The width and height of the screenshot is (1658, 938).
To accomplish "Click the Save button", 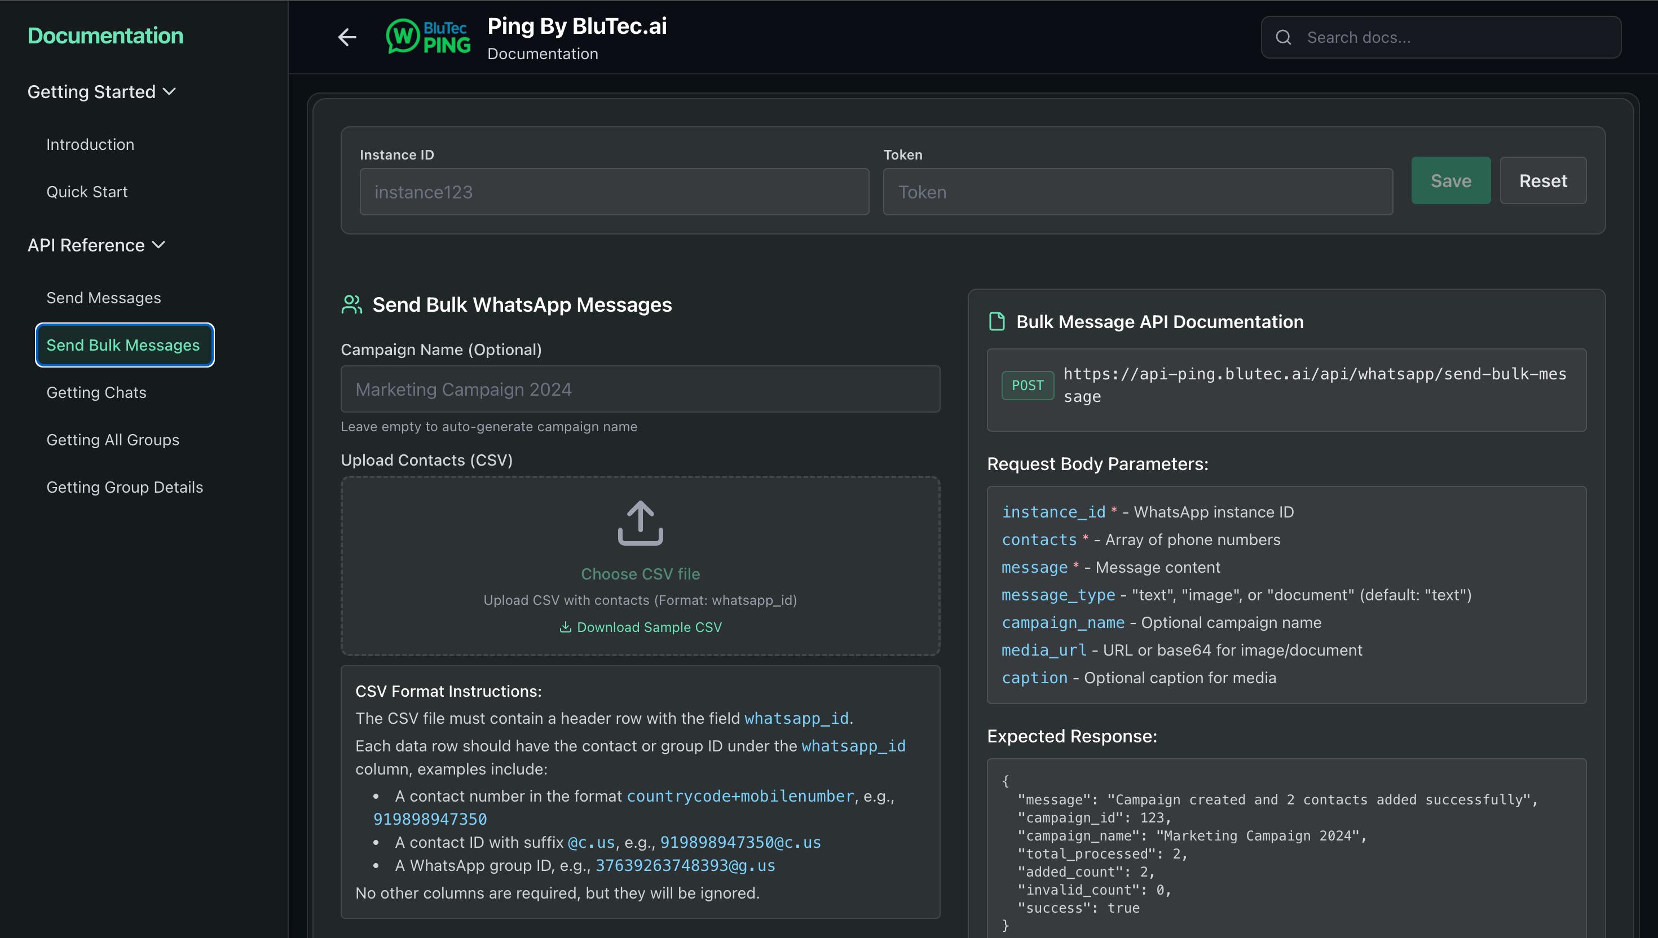I will 1450,180.
